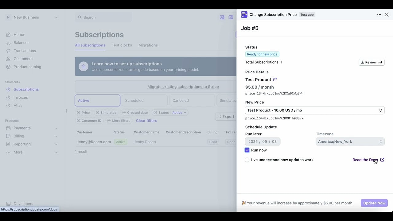
Task: Open the New Price dropdown
Action: (x=315, y=110)
